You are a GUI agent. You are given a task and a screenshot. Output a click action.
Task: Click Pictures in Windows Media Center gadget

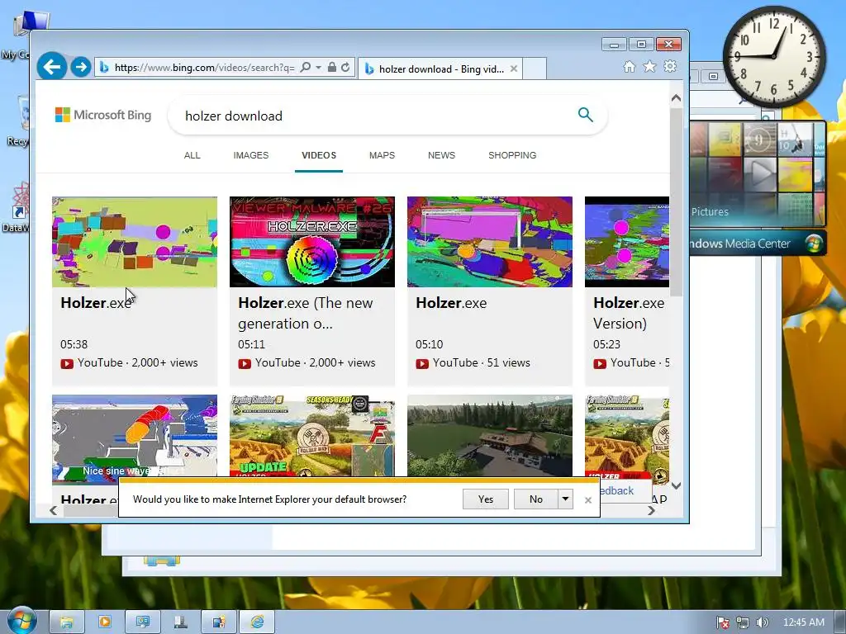[x=710, y=212]
